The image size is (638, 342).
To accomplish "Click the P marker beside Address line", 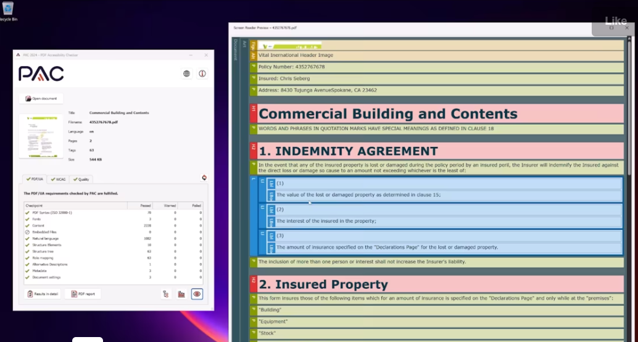I will point(253,91).
